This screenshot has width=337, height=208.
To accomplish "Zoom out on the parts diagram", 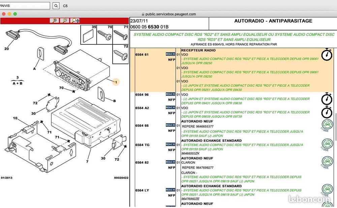I will tap(64, 21).
